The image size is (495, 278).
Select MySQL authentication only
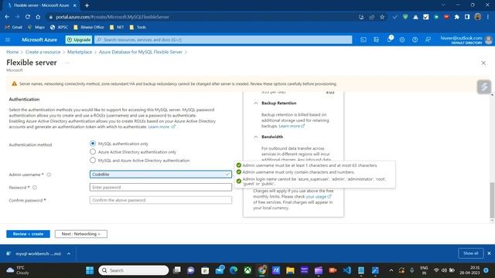pyautogui.click(x=93, y=144)
